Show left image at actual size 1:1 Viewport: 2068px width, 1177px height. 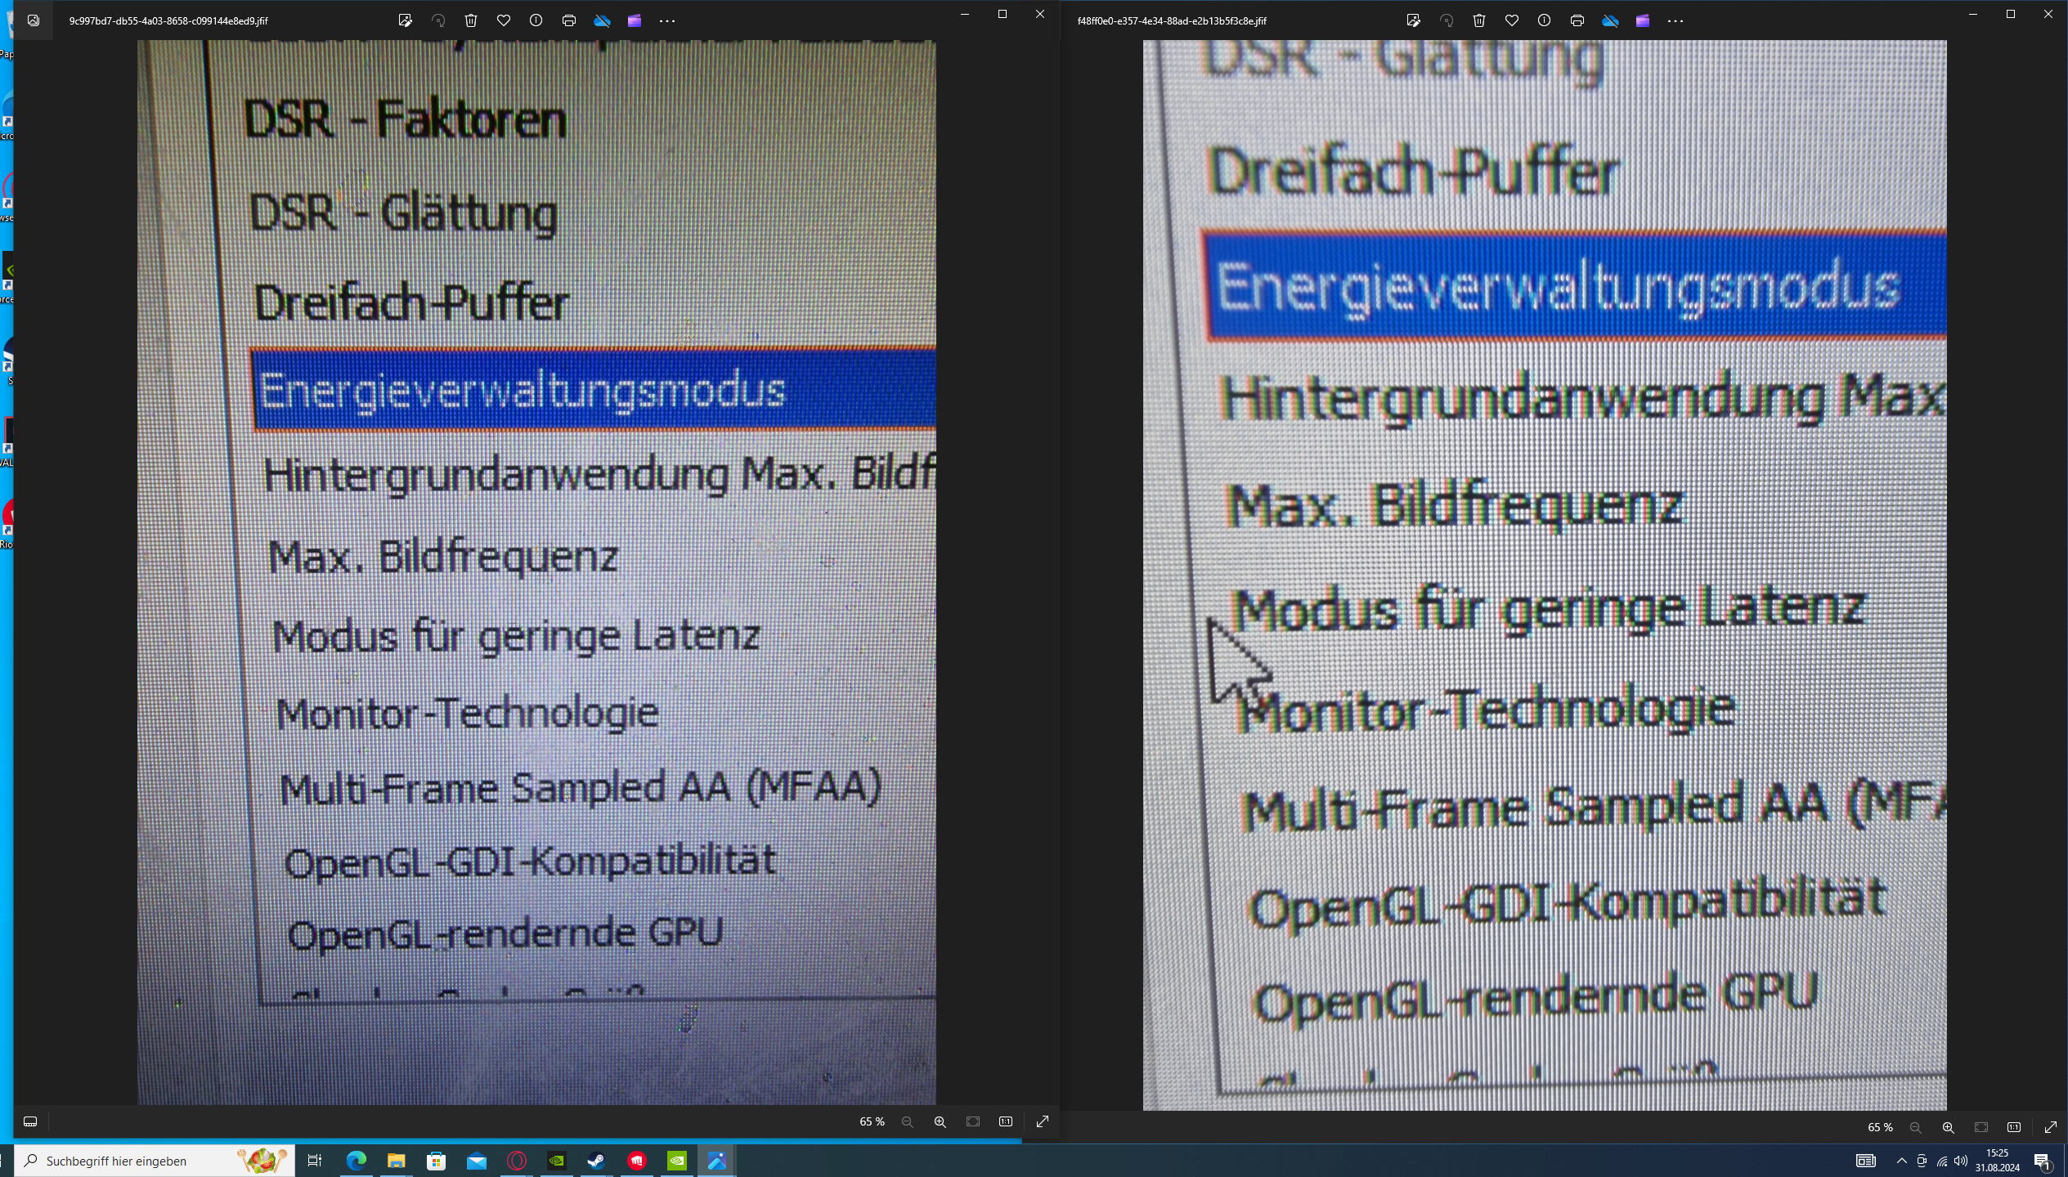point(1006,1122)
